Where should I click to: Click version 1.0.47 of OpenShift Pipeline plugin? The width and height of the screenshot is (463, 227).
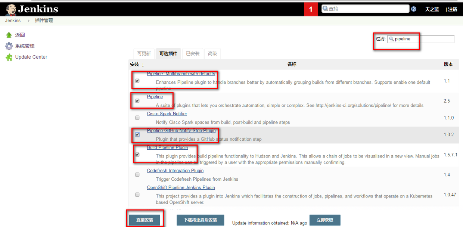tap(450, 195)
